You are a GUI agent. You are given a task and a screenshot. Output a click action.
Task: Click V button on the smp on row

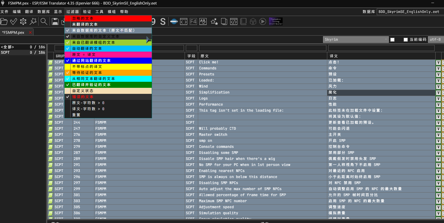pyautogui.click(x=438, y=141)
